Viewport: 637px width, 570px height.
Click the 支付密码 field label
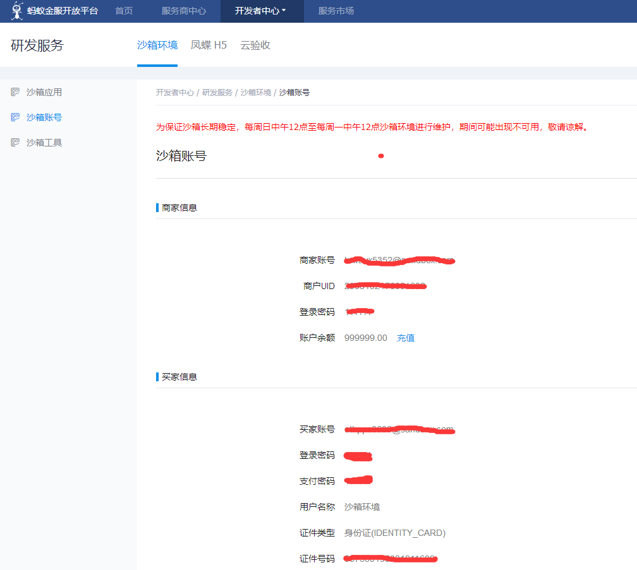point(317,481)
